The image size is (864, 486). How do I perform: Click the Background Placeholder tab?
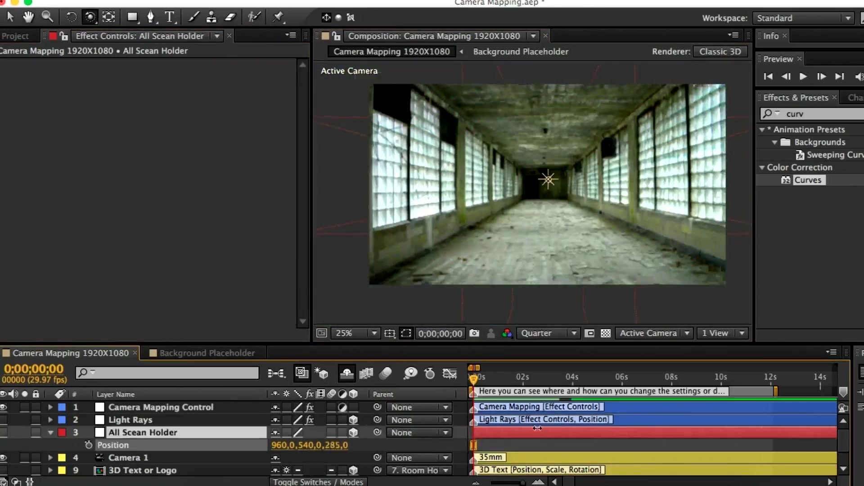tap(207, 352)
